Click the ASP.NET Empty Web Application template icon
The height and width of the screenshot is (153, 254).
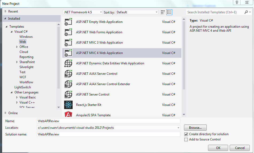(68, 22)
